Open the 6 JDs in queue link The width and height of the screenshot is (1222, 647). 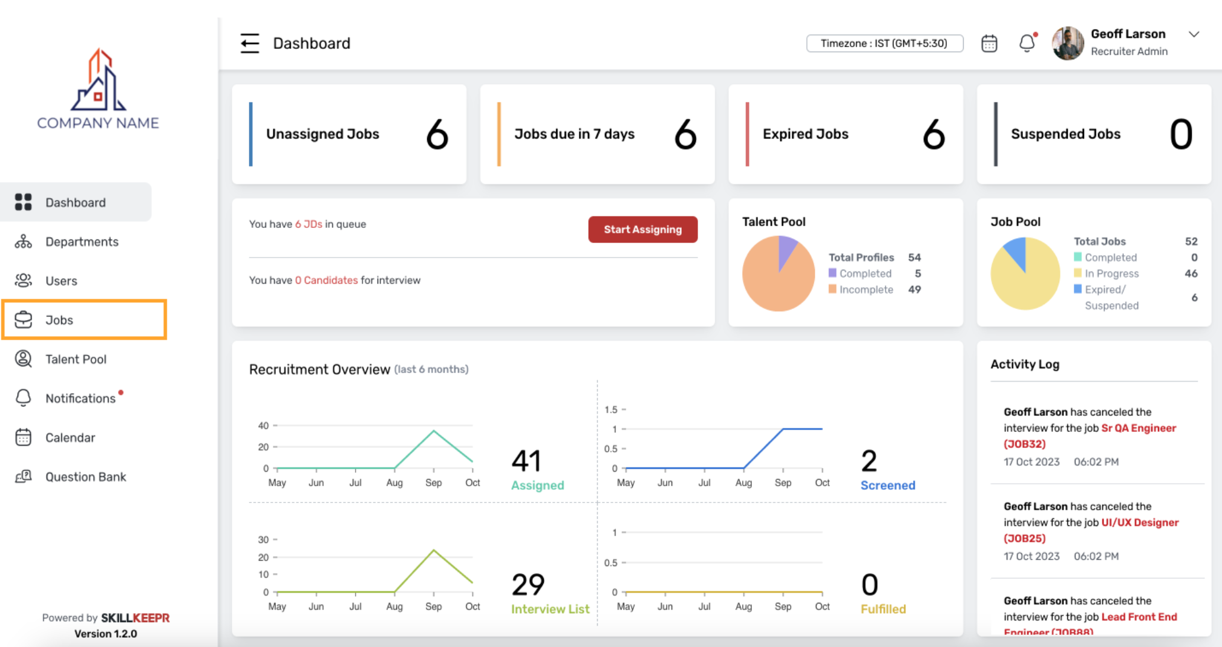[x=309, y=224]
